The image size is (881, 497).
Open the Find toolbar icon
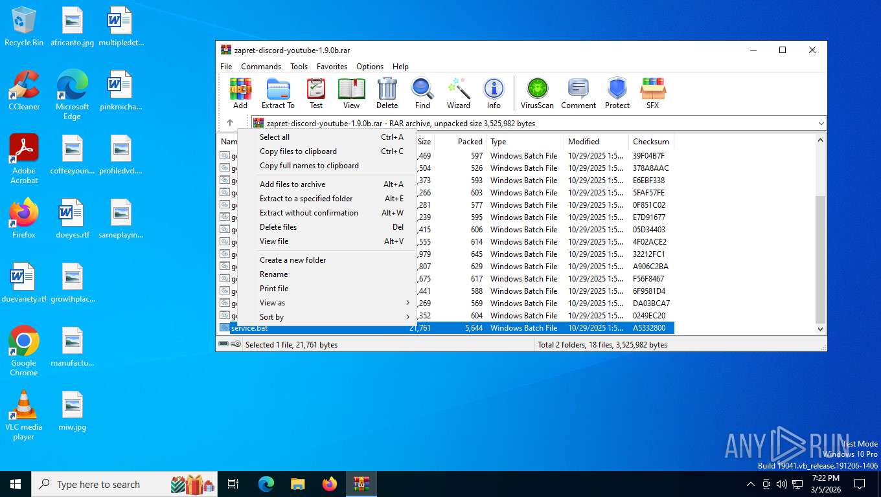pos(422,93)
